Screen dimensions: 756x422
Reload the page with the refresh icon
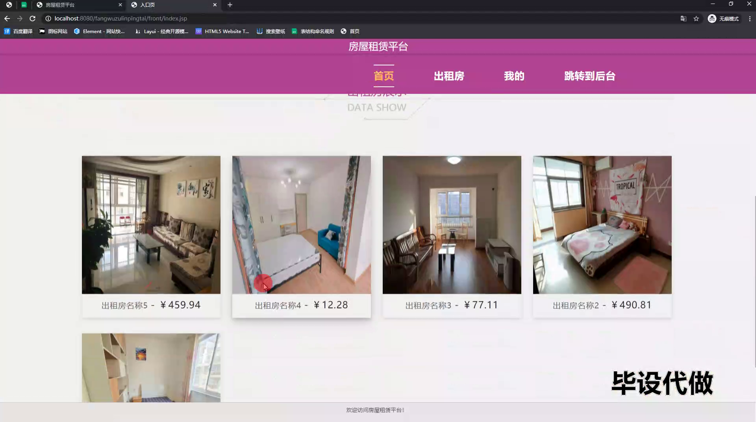[x=33, y=19]
